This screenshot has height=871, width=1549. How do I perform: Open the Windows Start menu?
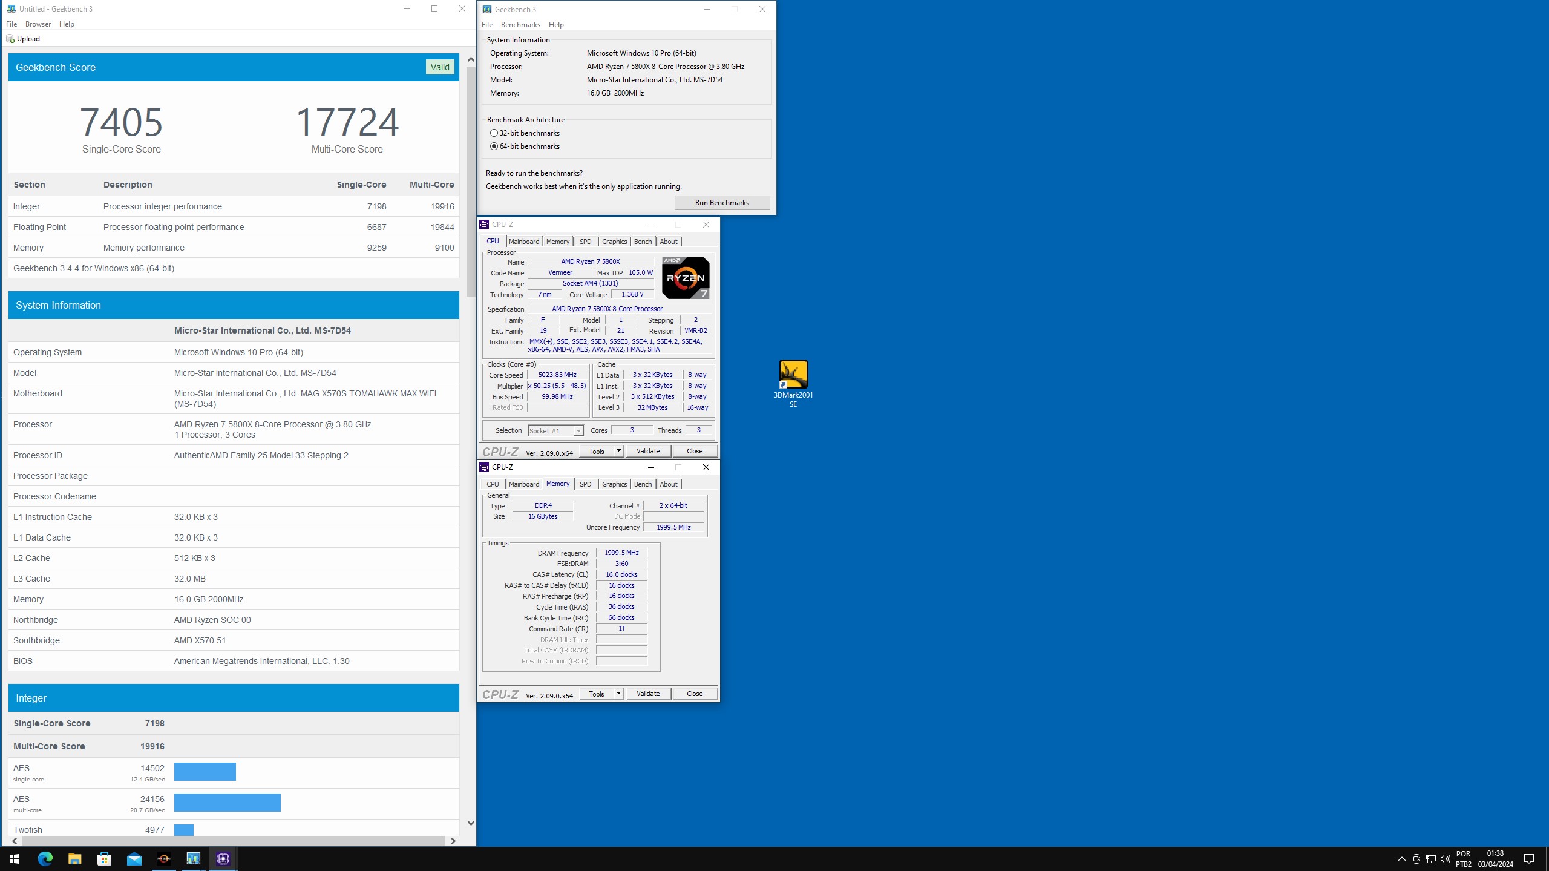pos(15,859)
